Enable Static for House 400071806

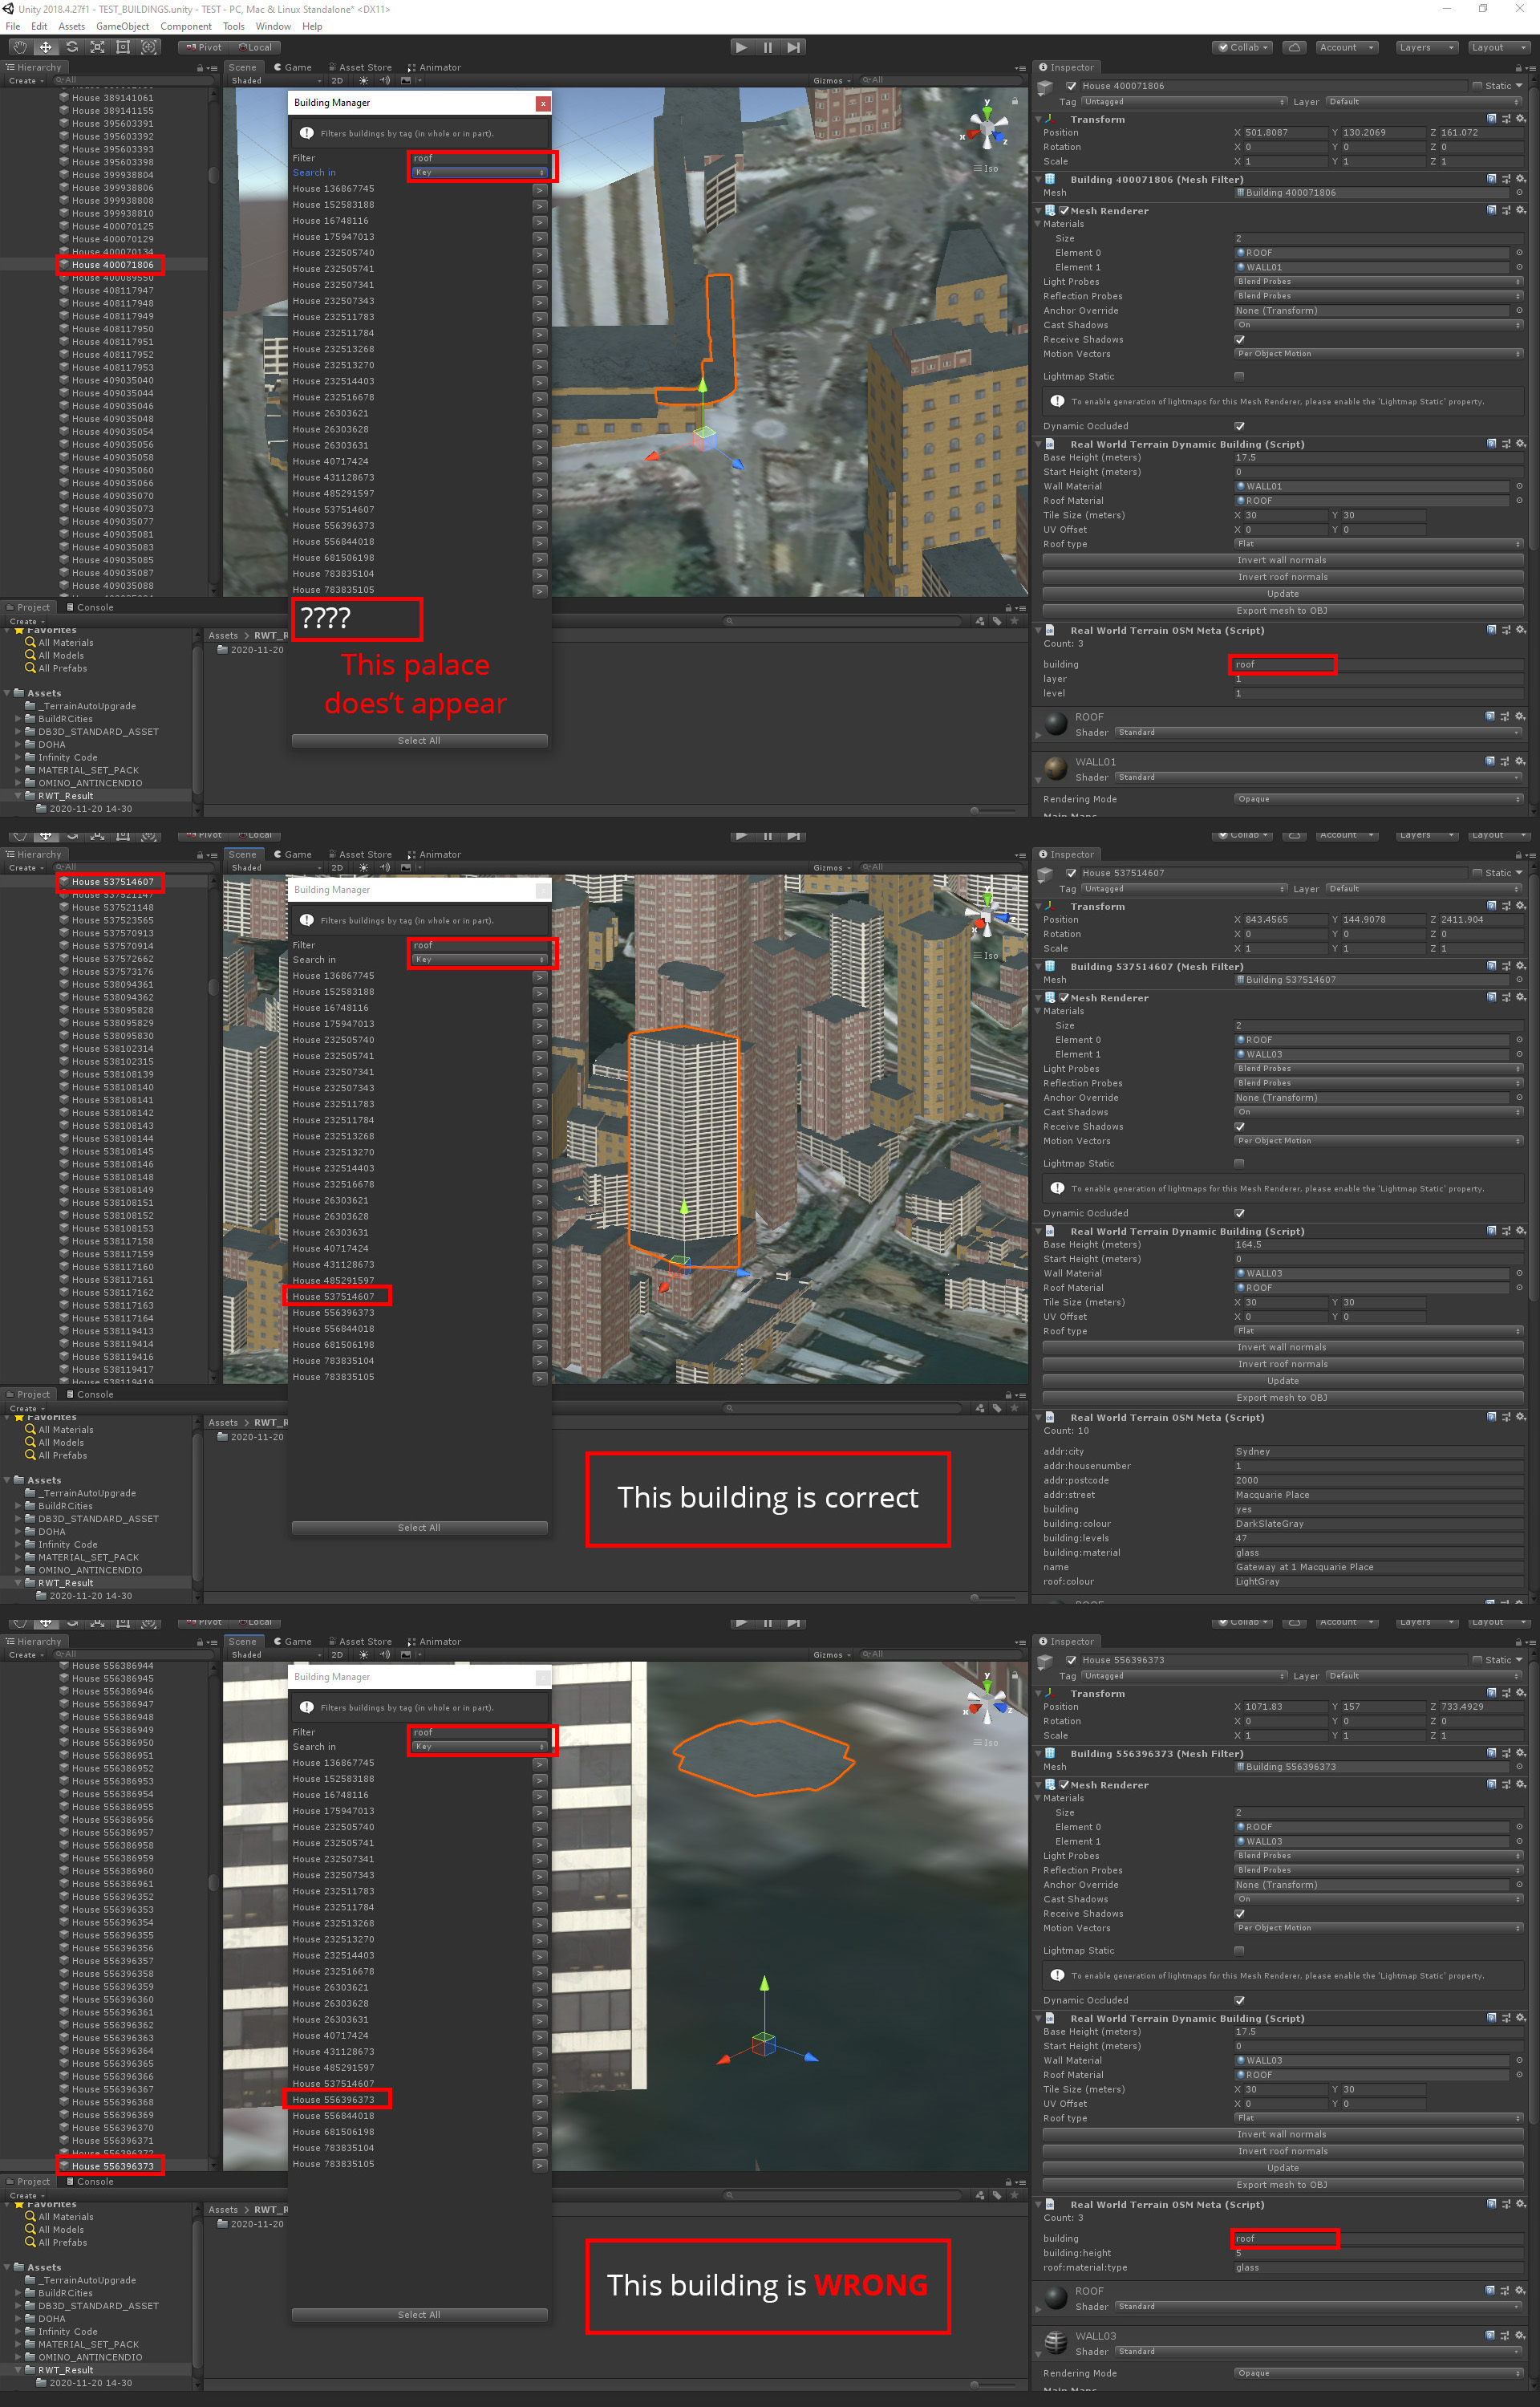coord(1477,86)
